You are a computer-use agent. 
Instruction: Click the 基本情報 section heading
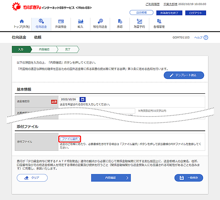click(x=24, y=89)
